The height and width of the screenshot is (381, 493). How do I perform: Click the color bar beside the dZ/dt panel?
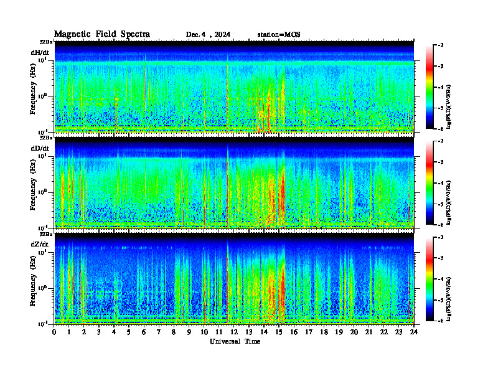coord(430,279)
